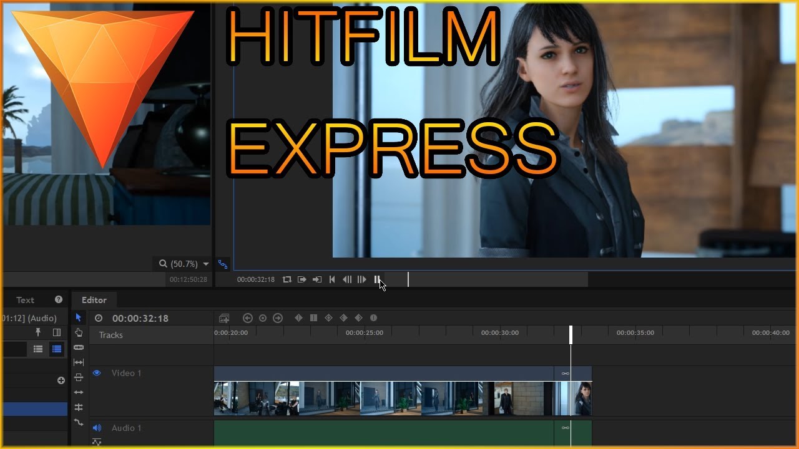
Task: Select the green audio clip on Audio 1
Action: point(384,434)
